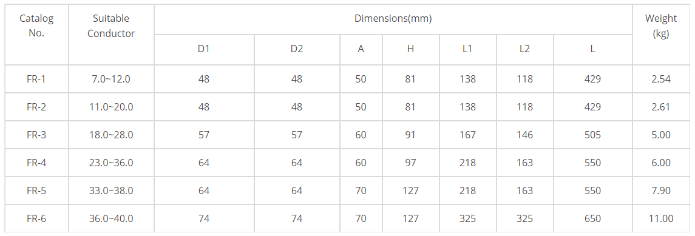Click the D1 sub-header cell
695x236 pixels.
coord(203,49)
